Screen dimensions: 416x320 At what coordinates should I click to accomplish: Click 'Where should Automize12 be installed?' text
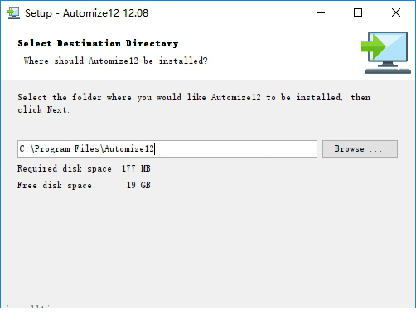click(x=115, y=61)
